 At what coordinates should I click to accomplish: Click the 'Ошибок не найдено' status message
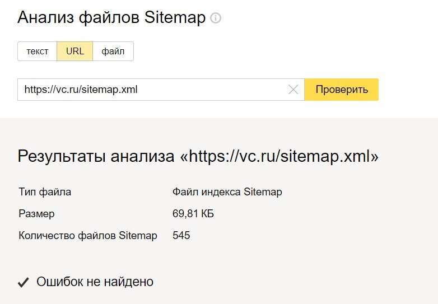pos(95,282)
